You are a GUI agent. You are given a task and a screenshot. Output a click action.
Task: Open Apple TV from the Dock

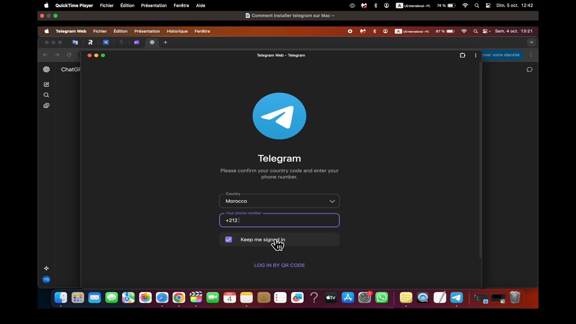(x=331, y=297)
